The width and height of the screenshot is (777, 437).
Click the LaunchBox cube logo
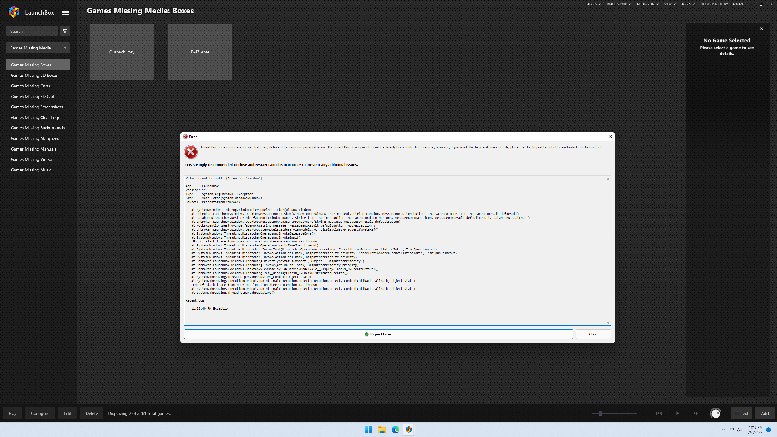click(14, 12)
